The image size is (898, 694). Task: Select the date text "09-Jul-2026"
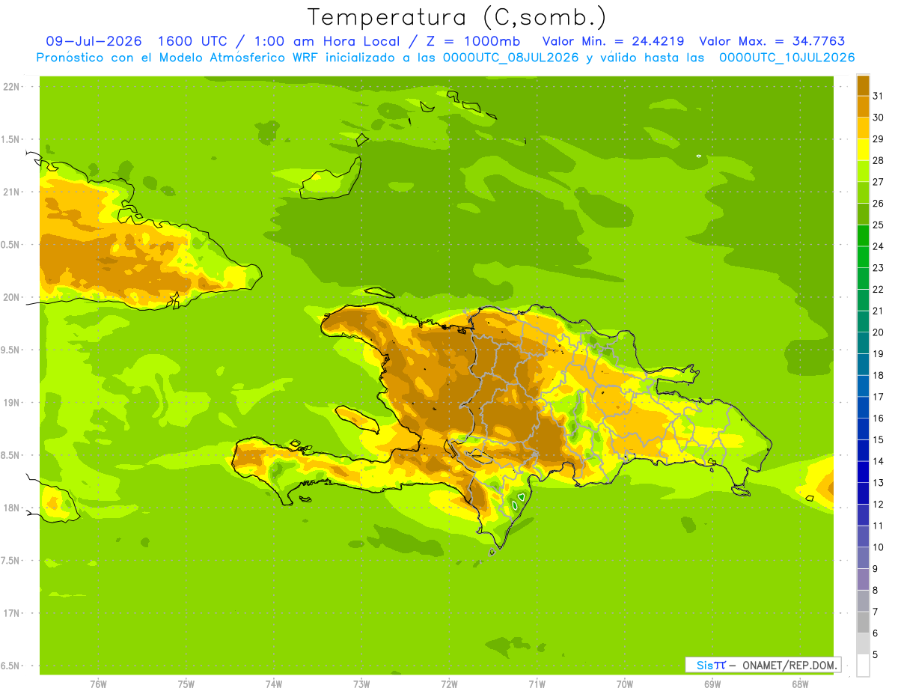point(94,41)
